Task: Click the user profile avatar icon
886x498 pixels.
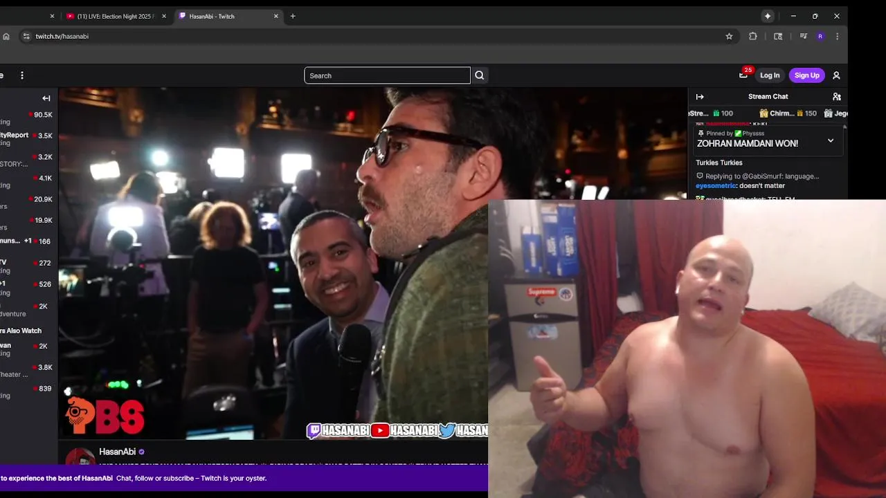Action: (x=836, y=75)
